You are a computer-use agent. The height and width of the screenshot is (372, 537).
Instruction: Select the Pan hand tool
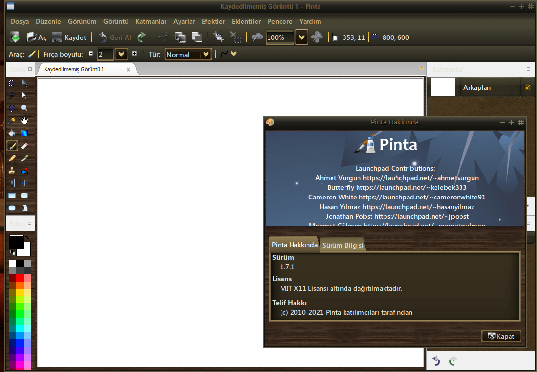click(x=25, y=121)
